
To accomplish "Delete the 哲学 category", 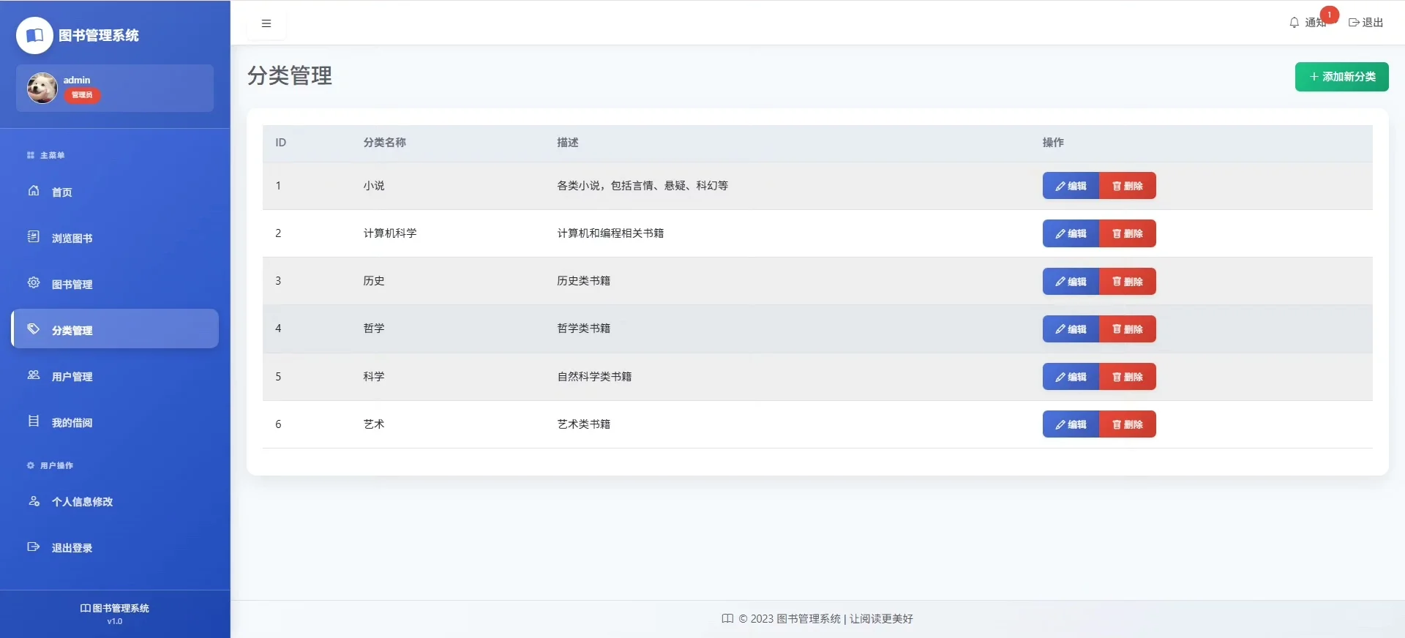I will (x=1128, y=329).
